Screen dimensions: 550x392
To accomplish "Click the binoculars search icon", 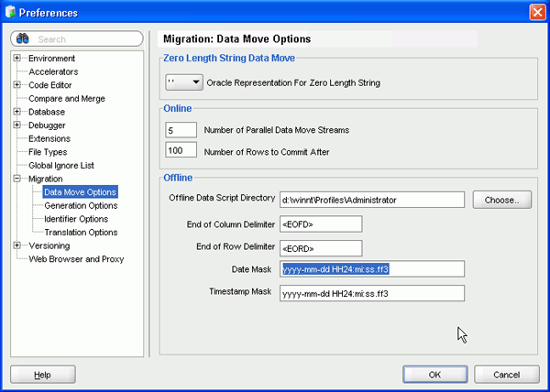I will (x=24, y=39).
